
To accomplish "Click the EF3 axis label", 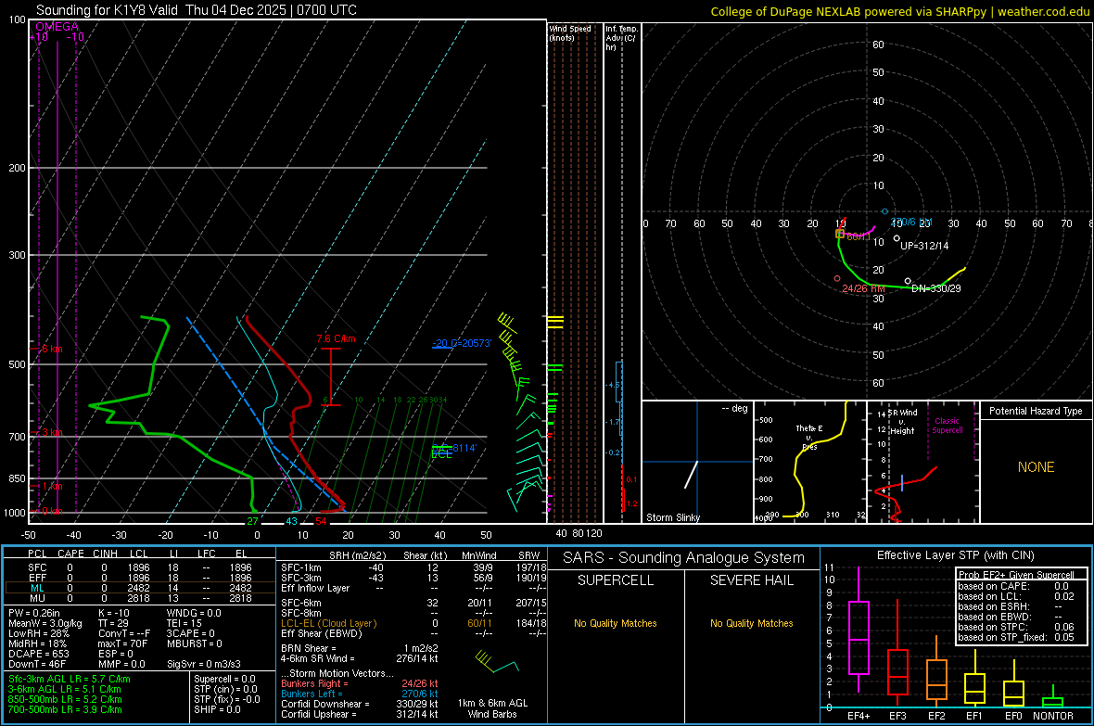I will pos(897,716).
